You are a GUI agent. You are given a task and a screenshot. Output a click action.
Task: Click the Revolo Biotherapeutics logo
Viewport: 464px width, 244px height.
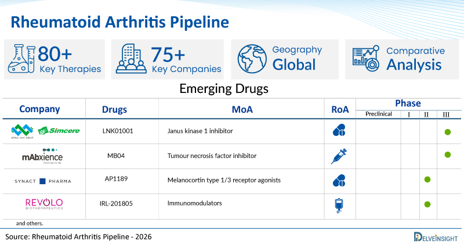tap(42, 204)
